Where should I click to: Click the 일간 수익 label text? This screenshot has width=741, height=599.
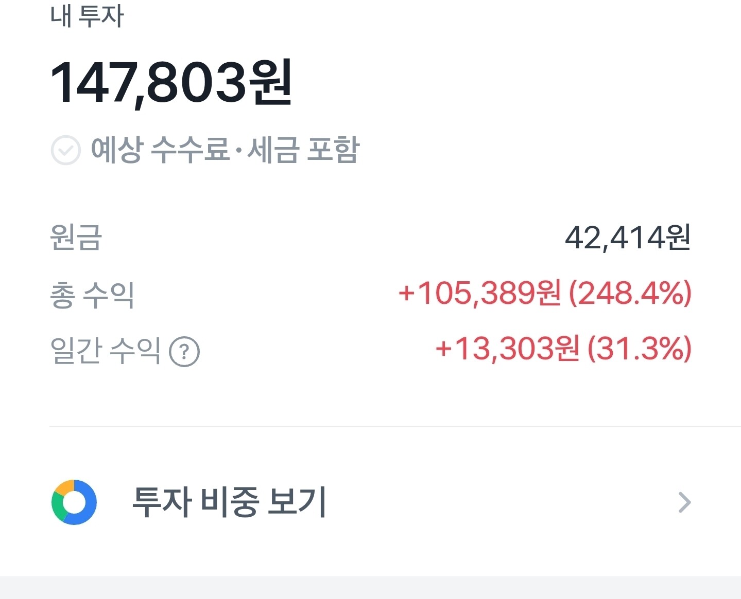pyautogui.click(x=106, y=351)
